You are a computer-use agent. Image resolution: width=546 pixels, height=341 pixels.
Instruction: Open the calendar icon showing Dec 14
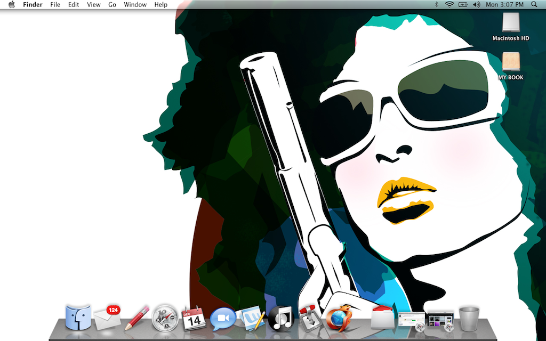click(x=194, y=318)
